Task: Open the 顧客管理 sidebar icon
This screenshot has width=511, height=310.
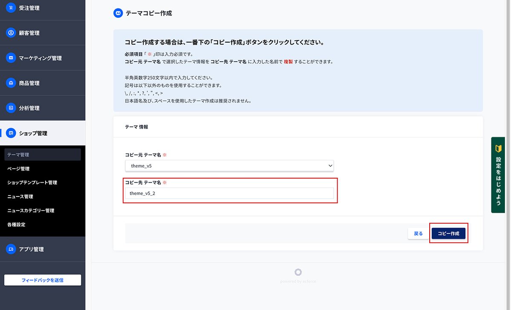Action: [x=11, y=33]
